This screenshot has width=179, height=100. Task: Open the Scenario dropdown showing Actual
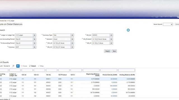pyautogui.click(x=72, y=39)
